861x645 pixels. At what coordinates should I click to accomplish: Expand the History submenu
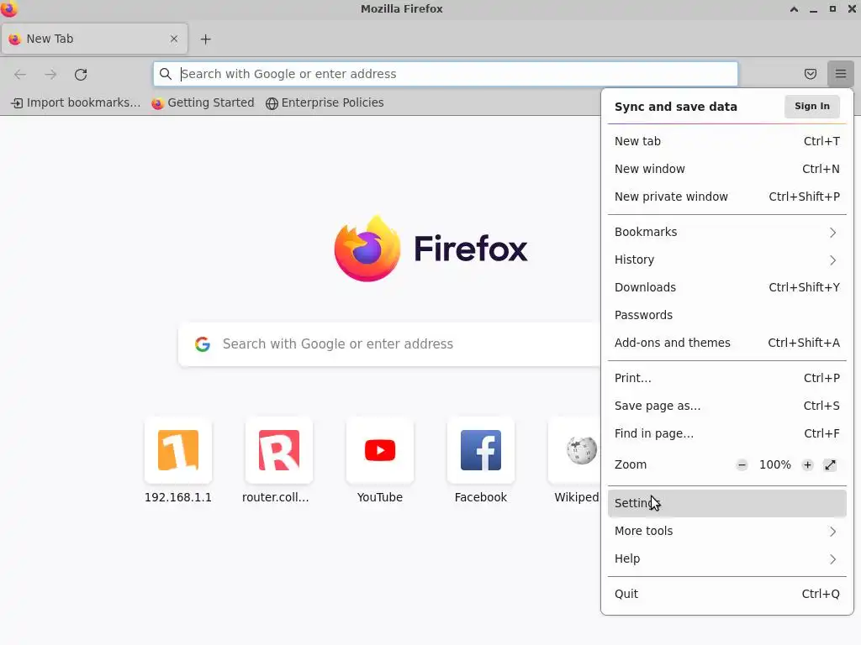[727, 260]
